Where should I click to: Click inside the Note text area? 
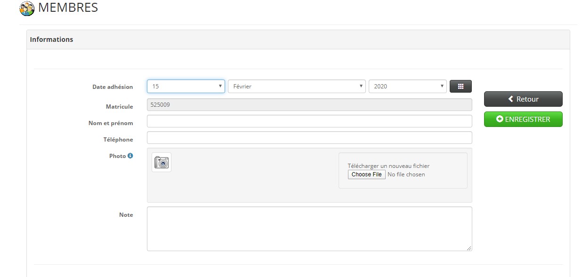[309, 229]
